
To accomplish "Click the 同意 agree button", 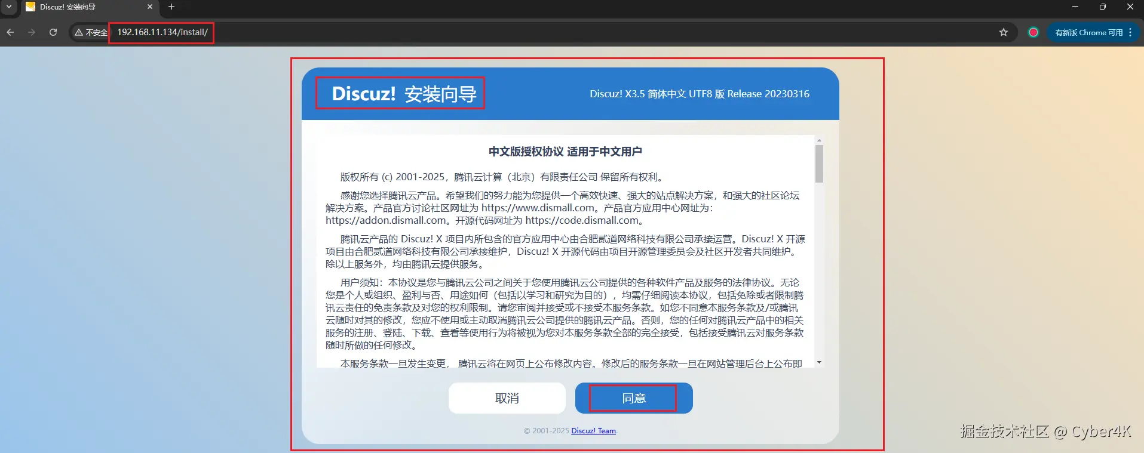I will point(634,398).
